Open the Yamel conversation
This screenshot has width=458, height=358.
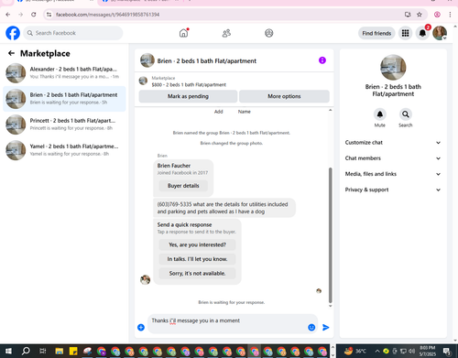64,150
